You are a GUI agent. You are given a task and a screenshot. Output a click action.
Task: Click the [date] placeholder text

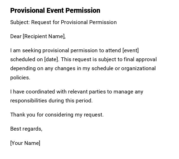click(52, 59)
